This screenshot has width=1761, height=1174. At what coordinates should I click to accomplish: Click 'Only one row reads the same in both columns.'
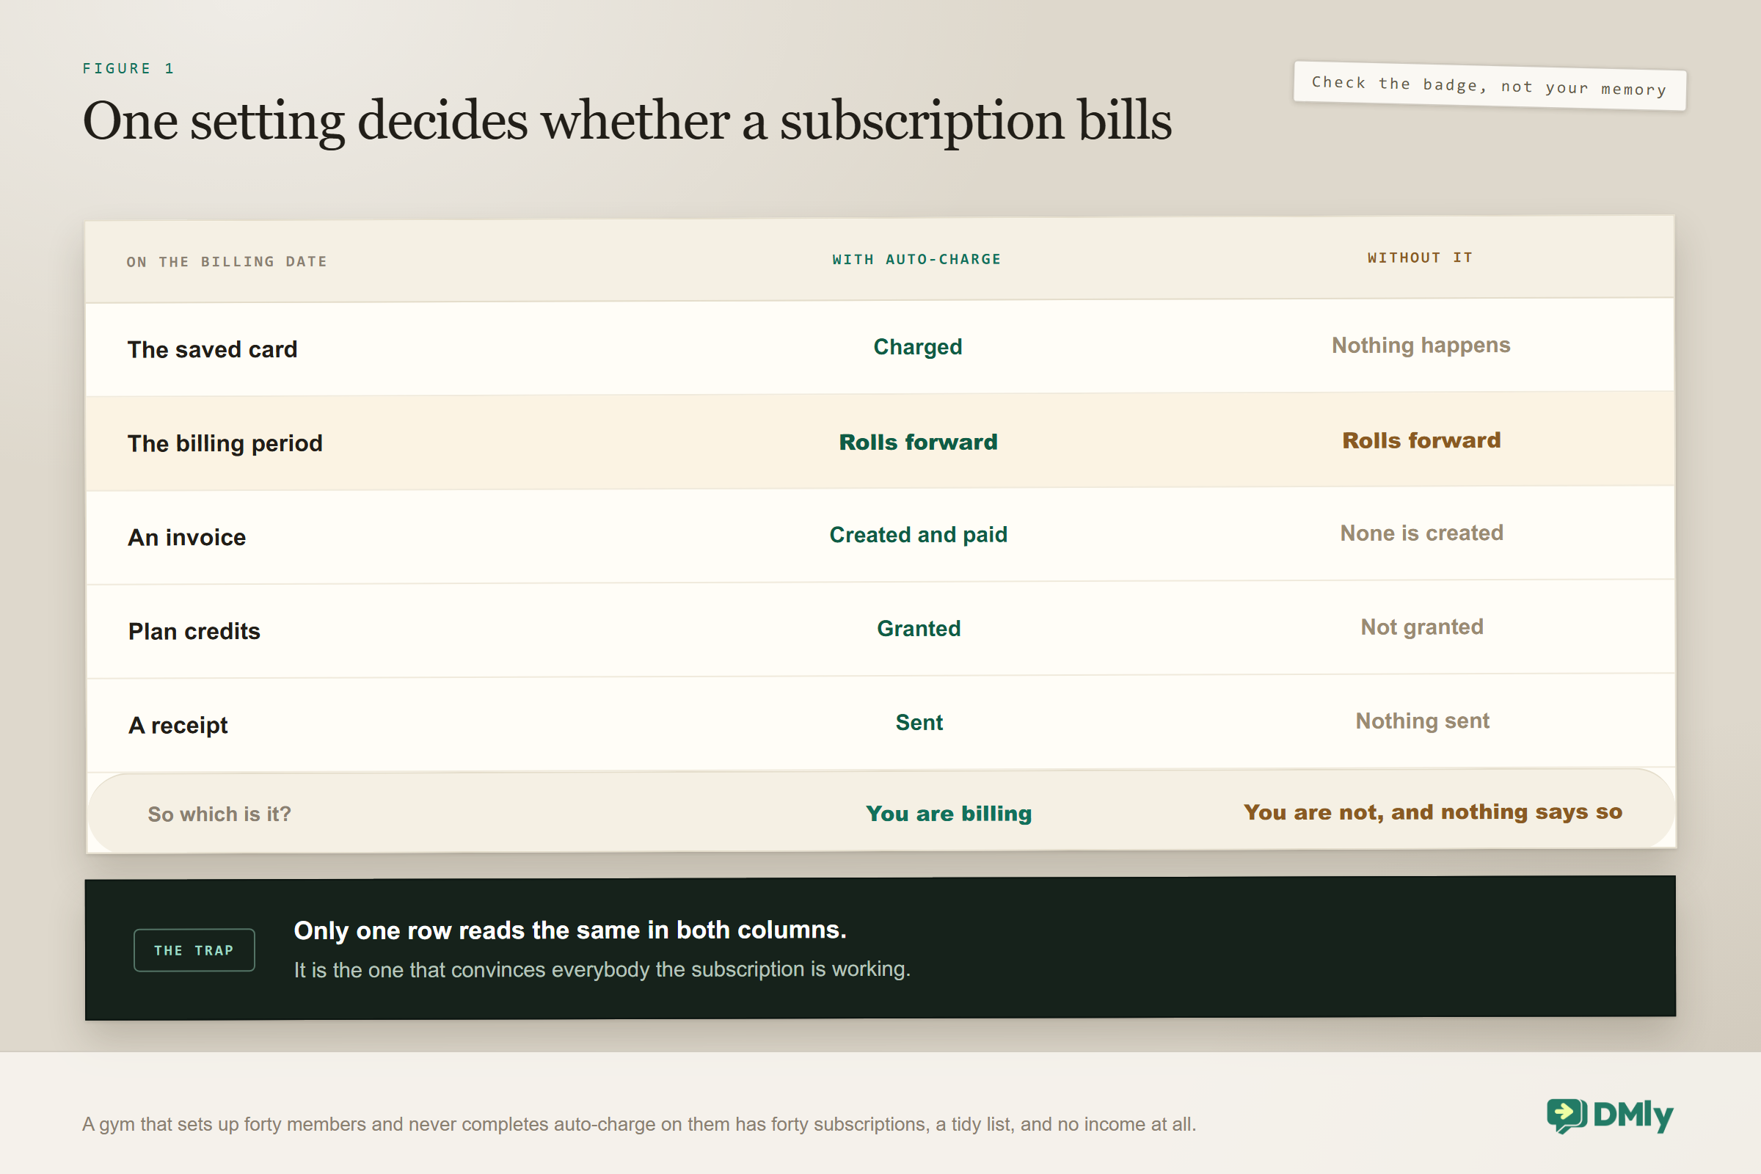point(571,930)
